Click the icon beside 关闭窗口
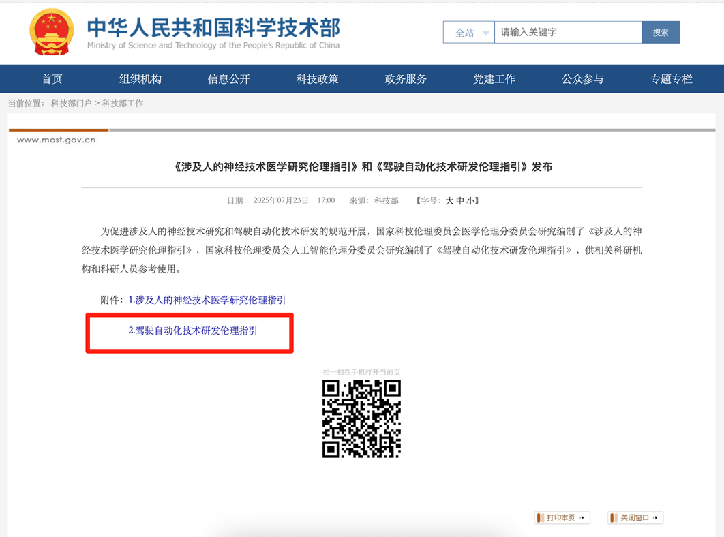The image size is (724, 537). (613, 518)
